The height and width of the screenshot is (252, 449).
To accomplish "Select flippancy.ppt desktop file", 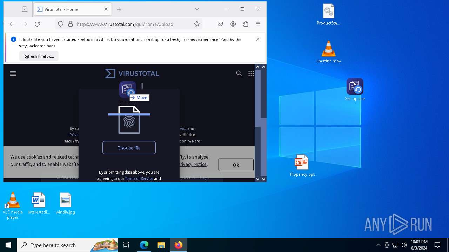I will (302, 165).
